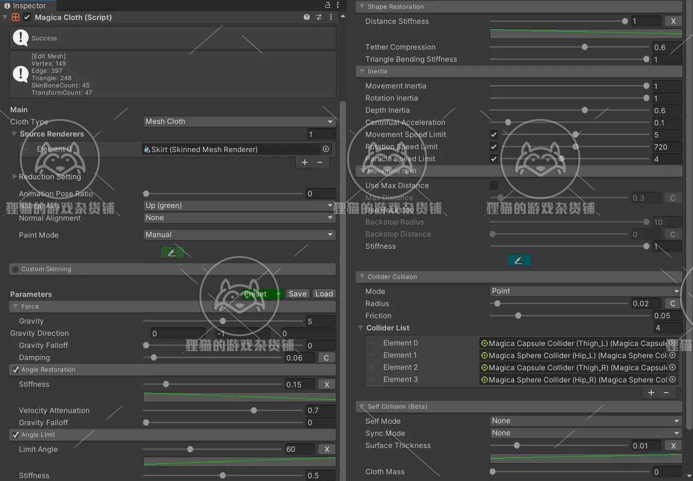Open the Normal Alignment dropdown

(x=239, y=218)
